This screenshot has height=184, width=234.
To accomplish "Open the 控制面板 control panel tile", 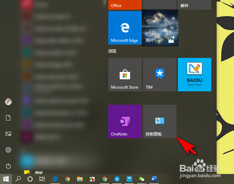I will (160, 121).
